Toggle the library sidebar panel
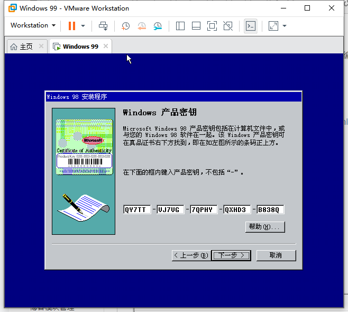The image size is (348, 312). [180, 26]
